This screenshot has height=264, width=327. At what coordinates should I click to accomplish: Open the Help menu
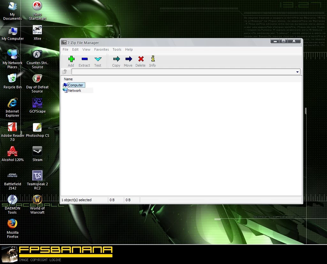coord(129,49)
